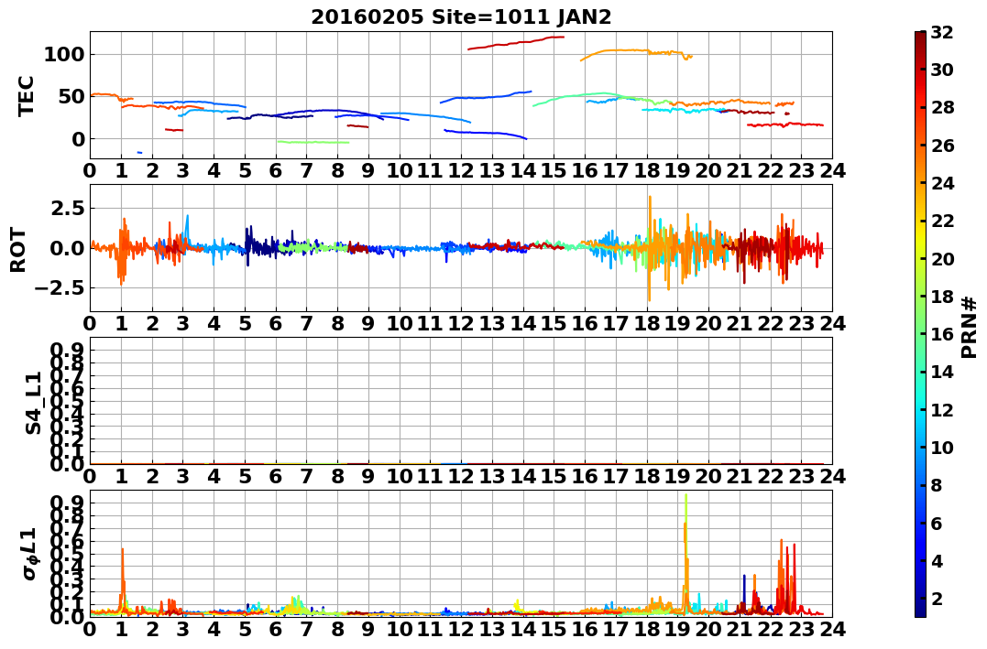987x649 pixels.
Task: Click the colorbar tick label 10
Action: click(x=941, y=447)
